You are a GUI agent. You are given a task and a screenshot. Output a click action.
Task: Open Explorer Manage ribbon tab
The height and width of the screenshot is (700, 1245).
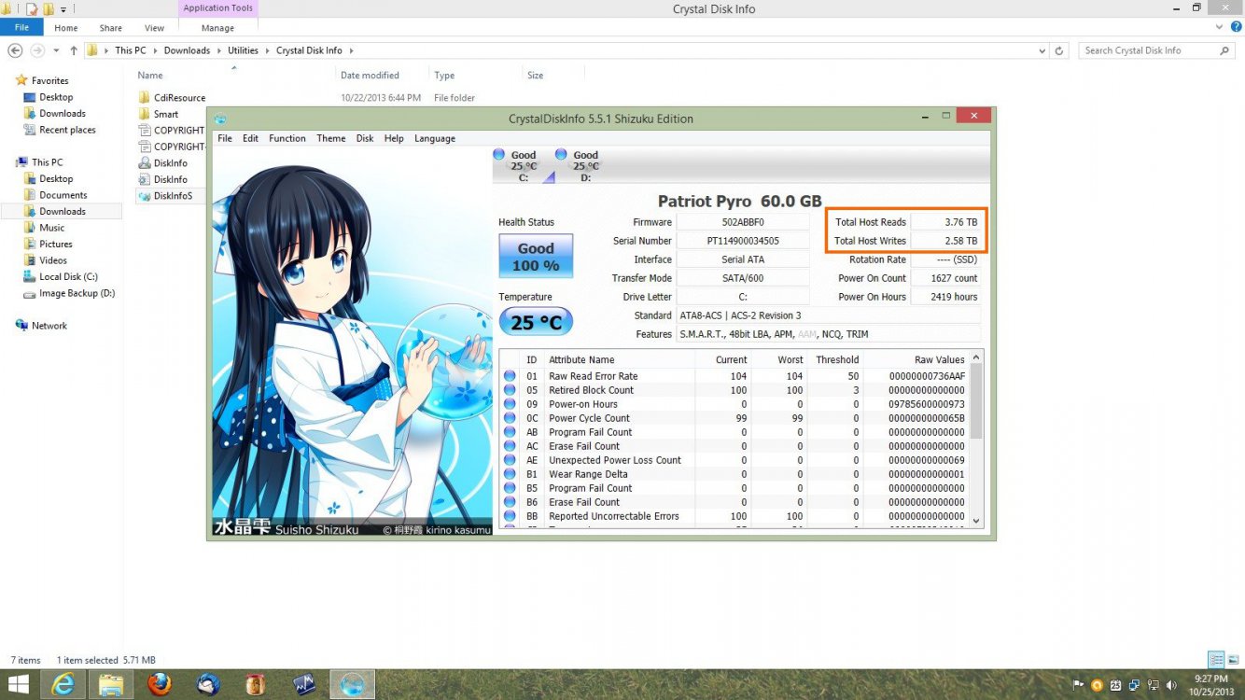click(x=217, y=28)
